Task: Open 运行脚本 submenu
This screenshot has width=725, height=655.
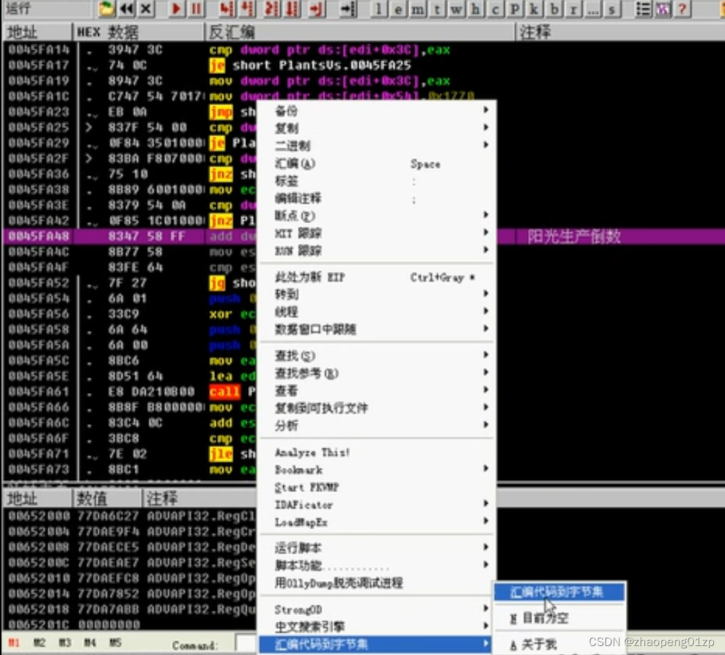Action: [377, 548]
